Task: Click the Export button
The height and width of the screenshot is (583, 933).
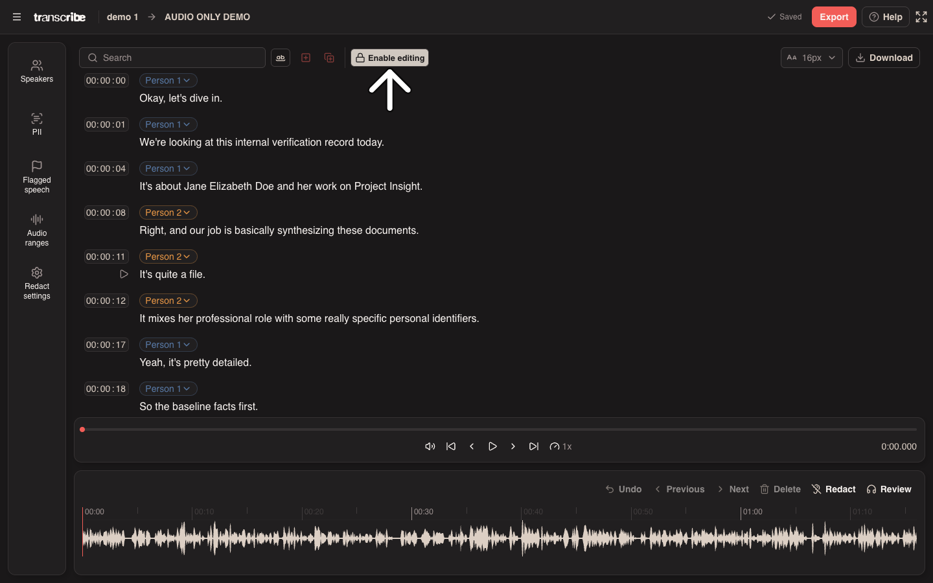Action: (x=834, y=17)
